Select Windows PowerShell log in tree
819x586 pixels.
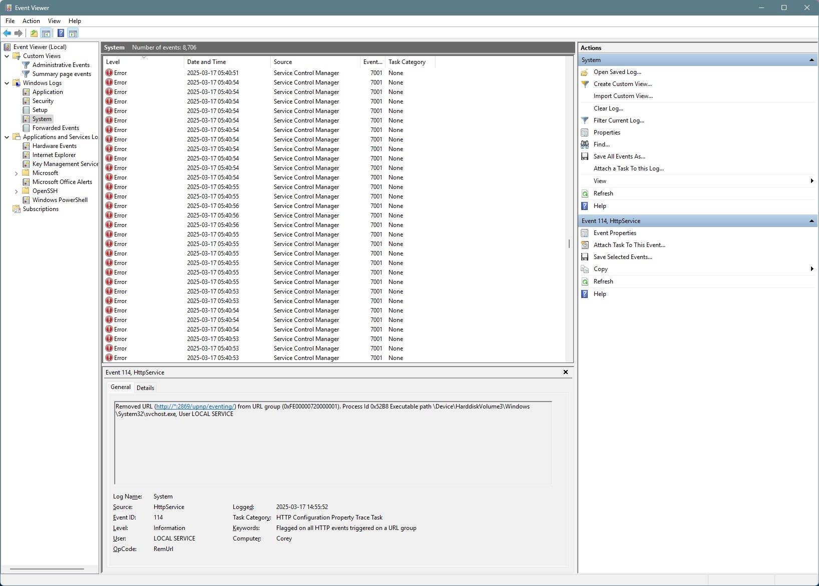[x=60, y=200]
